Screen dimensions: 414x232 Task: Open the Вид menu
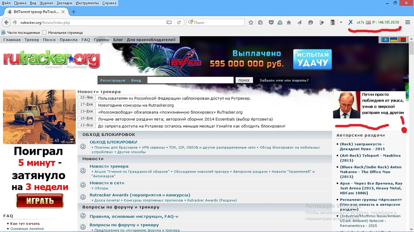pos(33,3)
